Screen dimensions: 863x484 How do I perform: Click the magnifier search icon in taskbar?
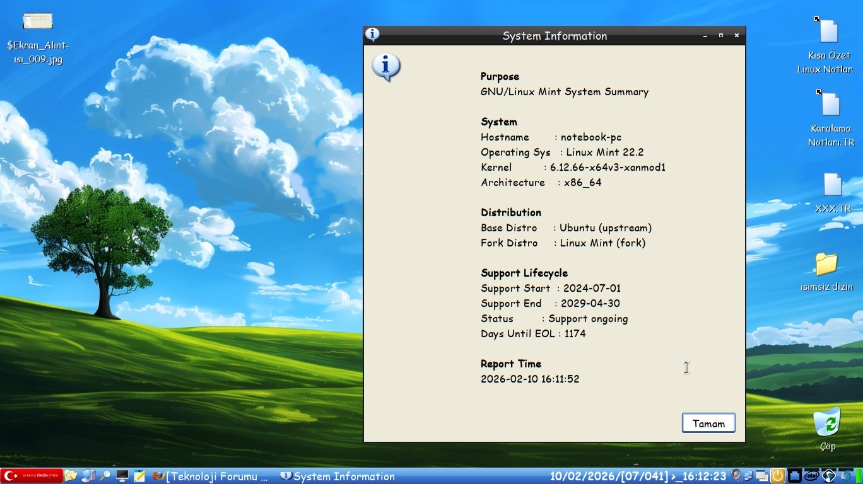tap(105, 476)
